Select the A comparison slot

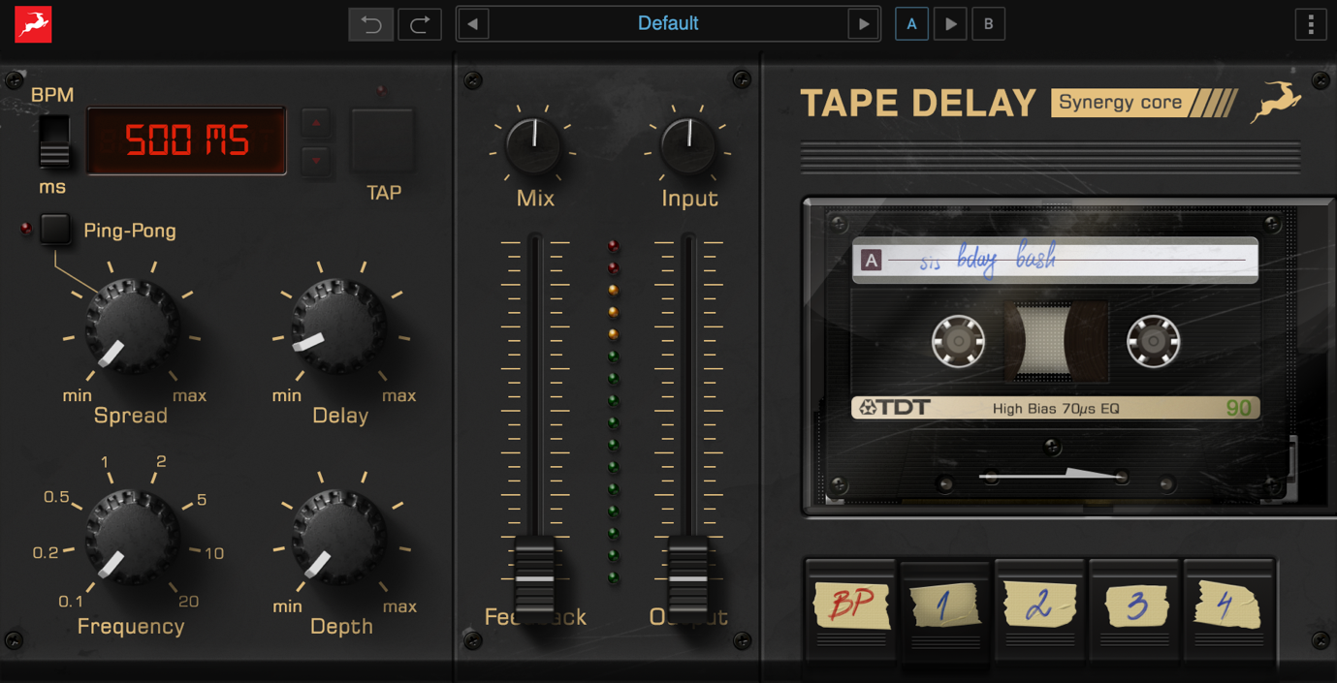tap(911, 24)
